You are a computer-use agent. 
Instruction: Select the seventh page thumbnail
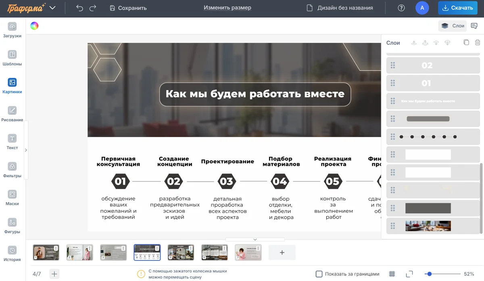(x=248, y=252)
